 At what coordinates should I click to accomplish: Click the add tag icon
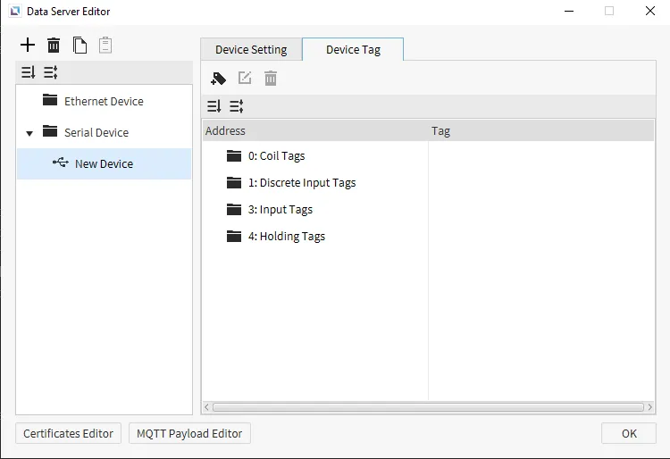click(219, 79)
